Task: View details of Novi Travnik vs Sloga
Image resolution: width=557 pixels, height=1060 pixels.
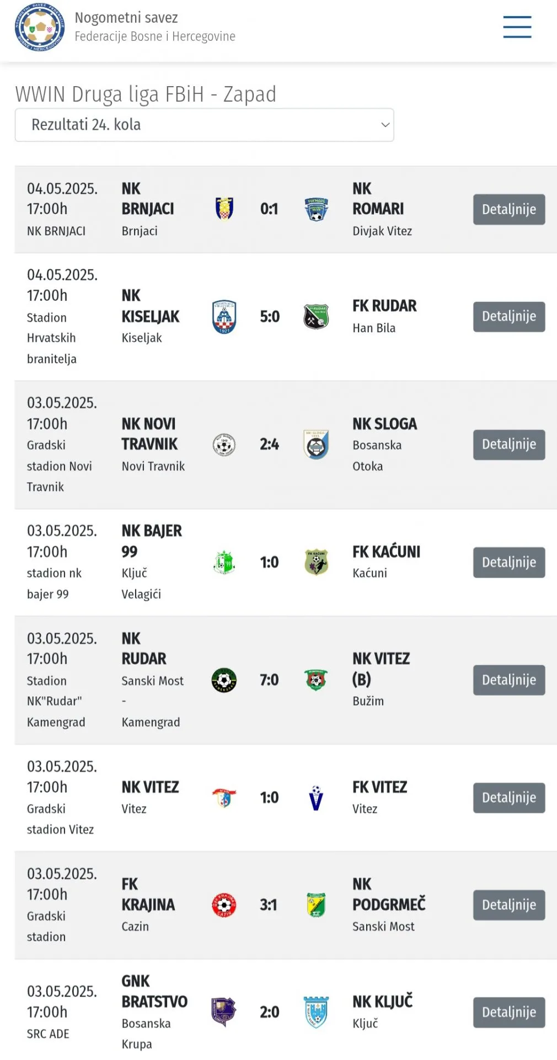Action: [x=508, y=444]
